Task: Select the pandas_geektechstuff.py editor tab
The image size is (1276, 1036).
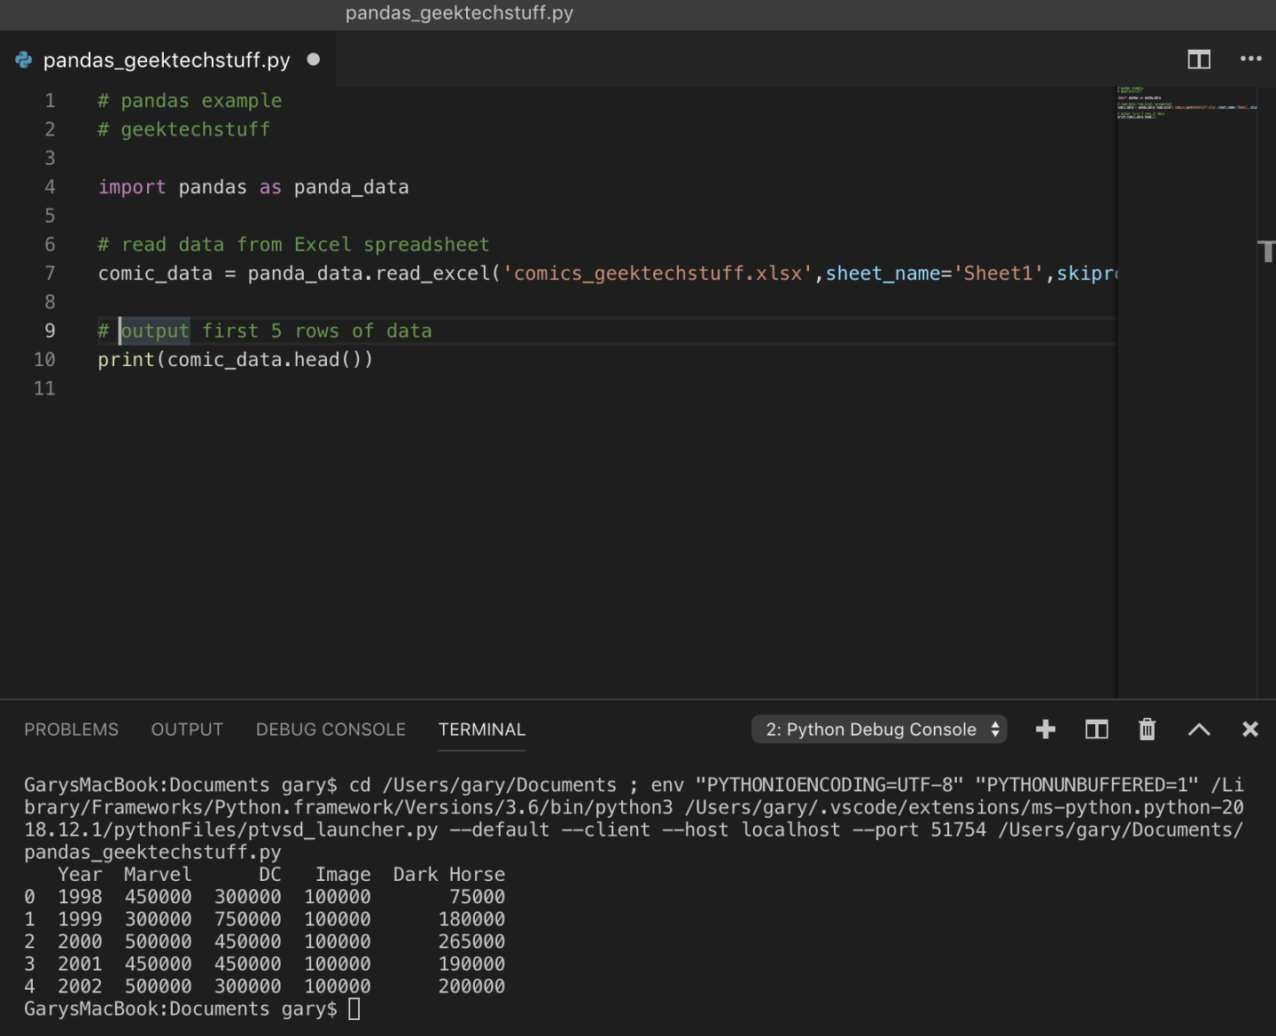Action: click(x=167, y=59)
